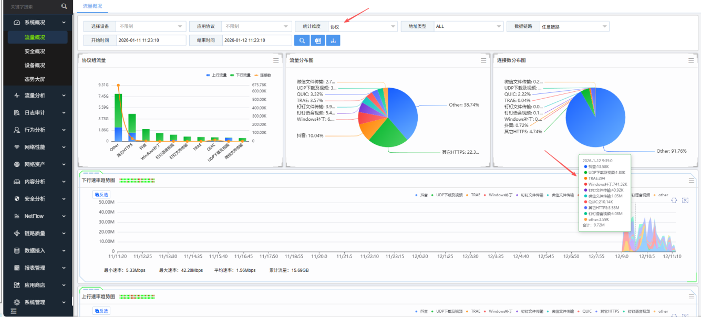Switch to the 流量概况 tab at top
The image size is (701, 317).
pos(92,6)
